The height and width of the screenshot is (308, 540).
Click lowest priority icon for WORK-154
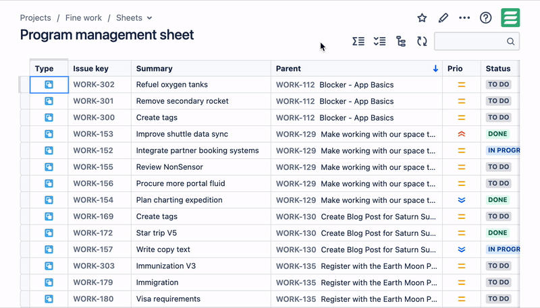pos(462,200)
